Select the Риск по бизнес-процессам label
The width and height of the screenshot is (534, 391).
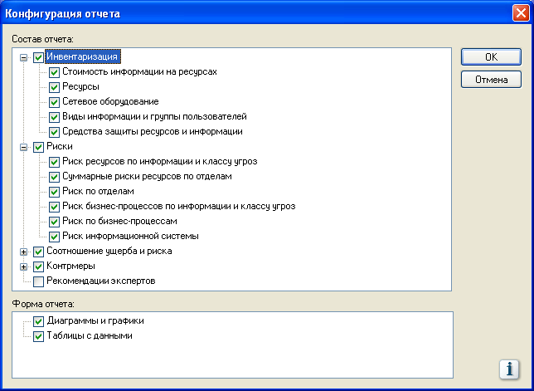119,221
